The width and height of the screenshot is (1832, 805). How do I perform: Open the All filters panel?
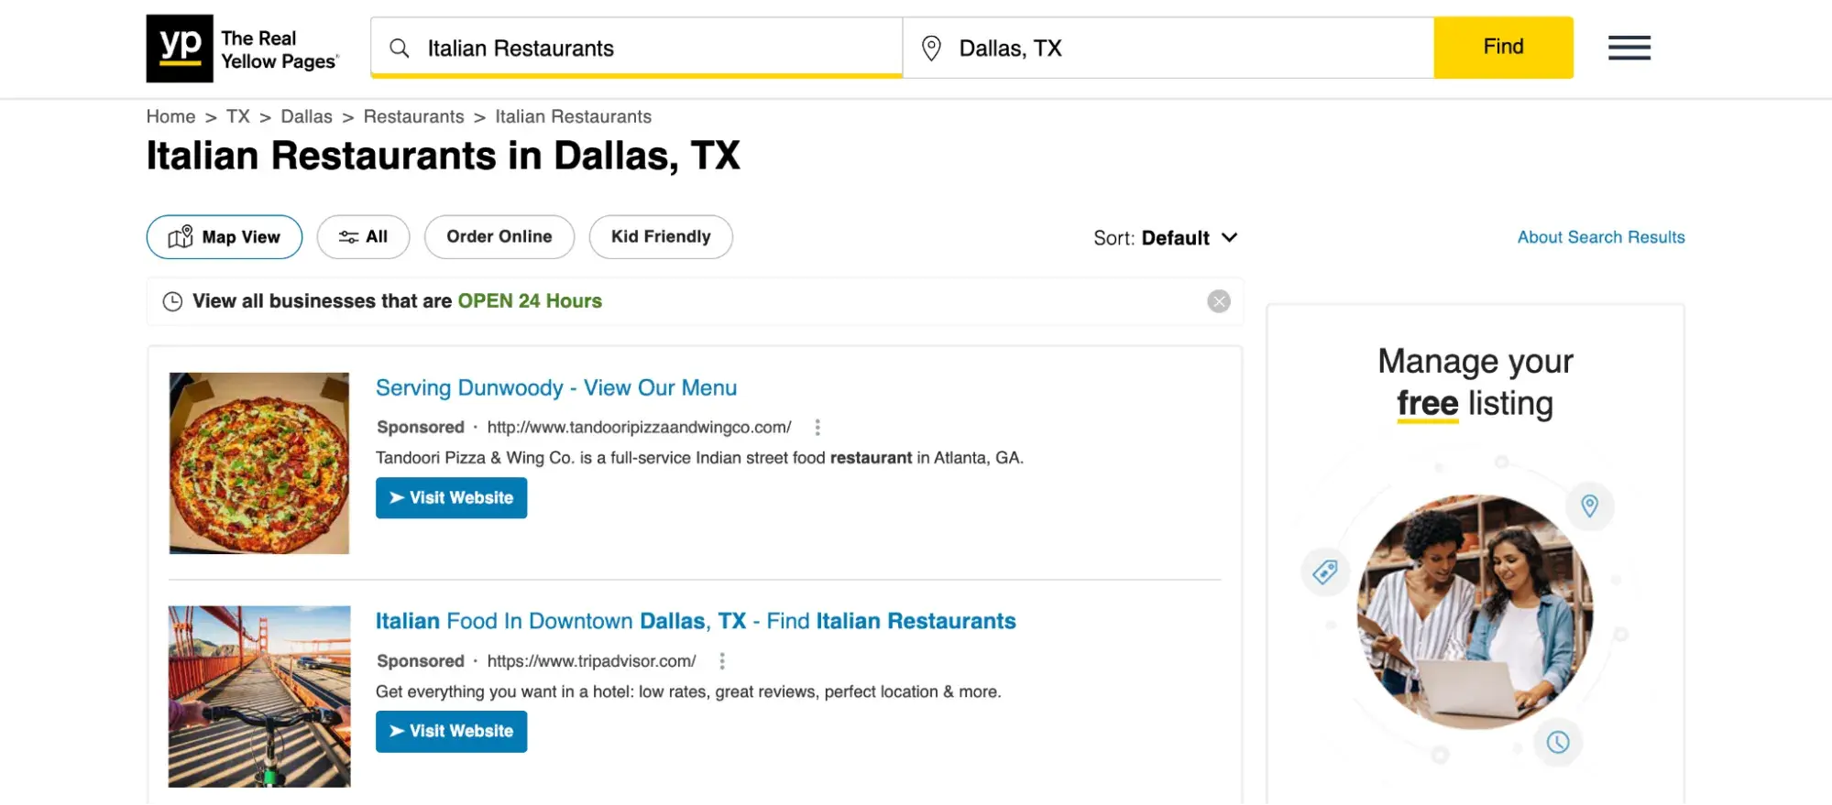click(363, 237)
